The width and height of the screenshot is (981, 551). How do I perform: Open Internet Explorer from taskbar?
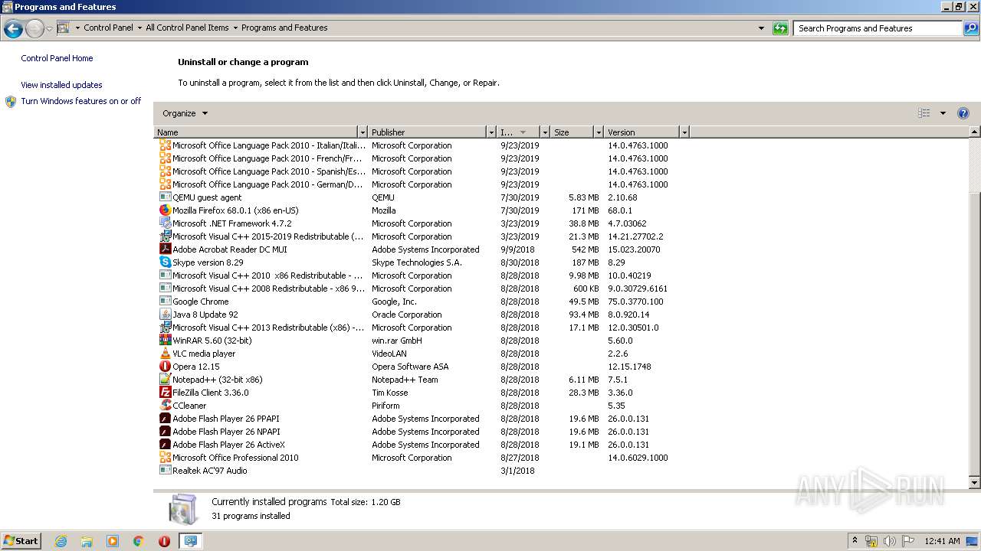pyautogui.click(x=61, y=541)
